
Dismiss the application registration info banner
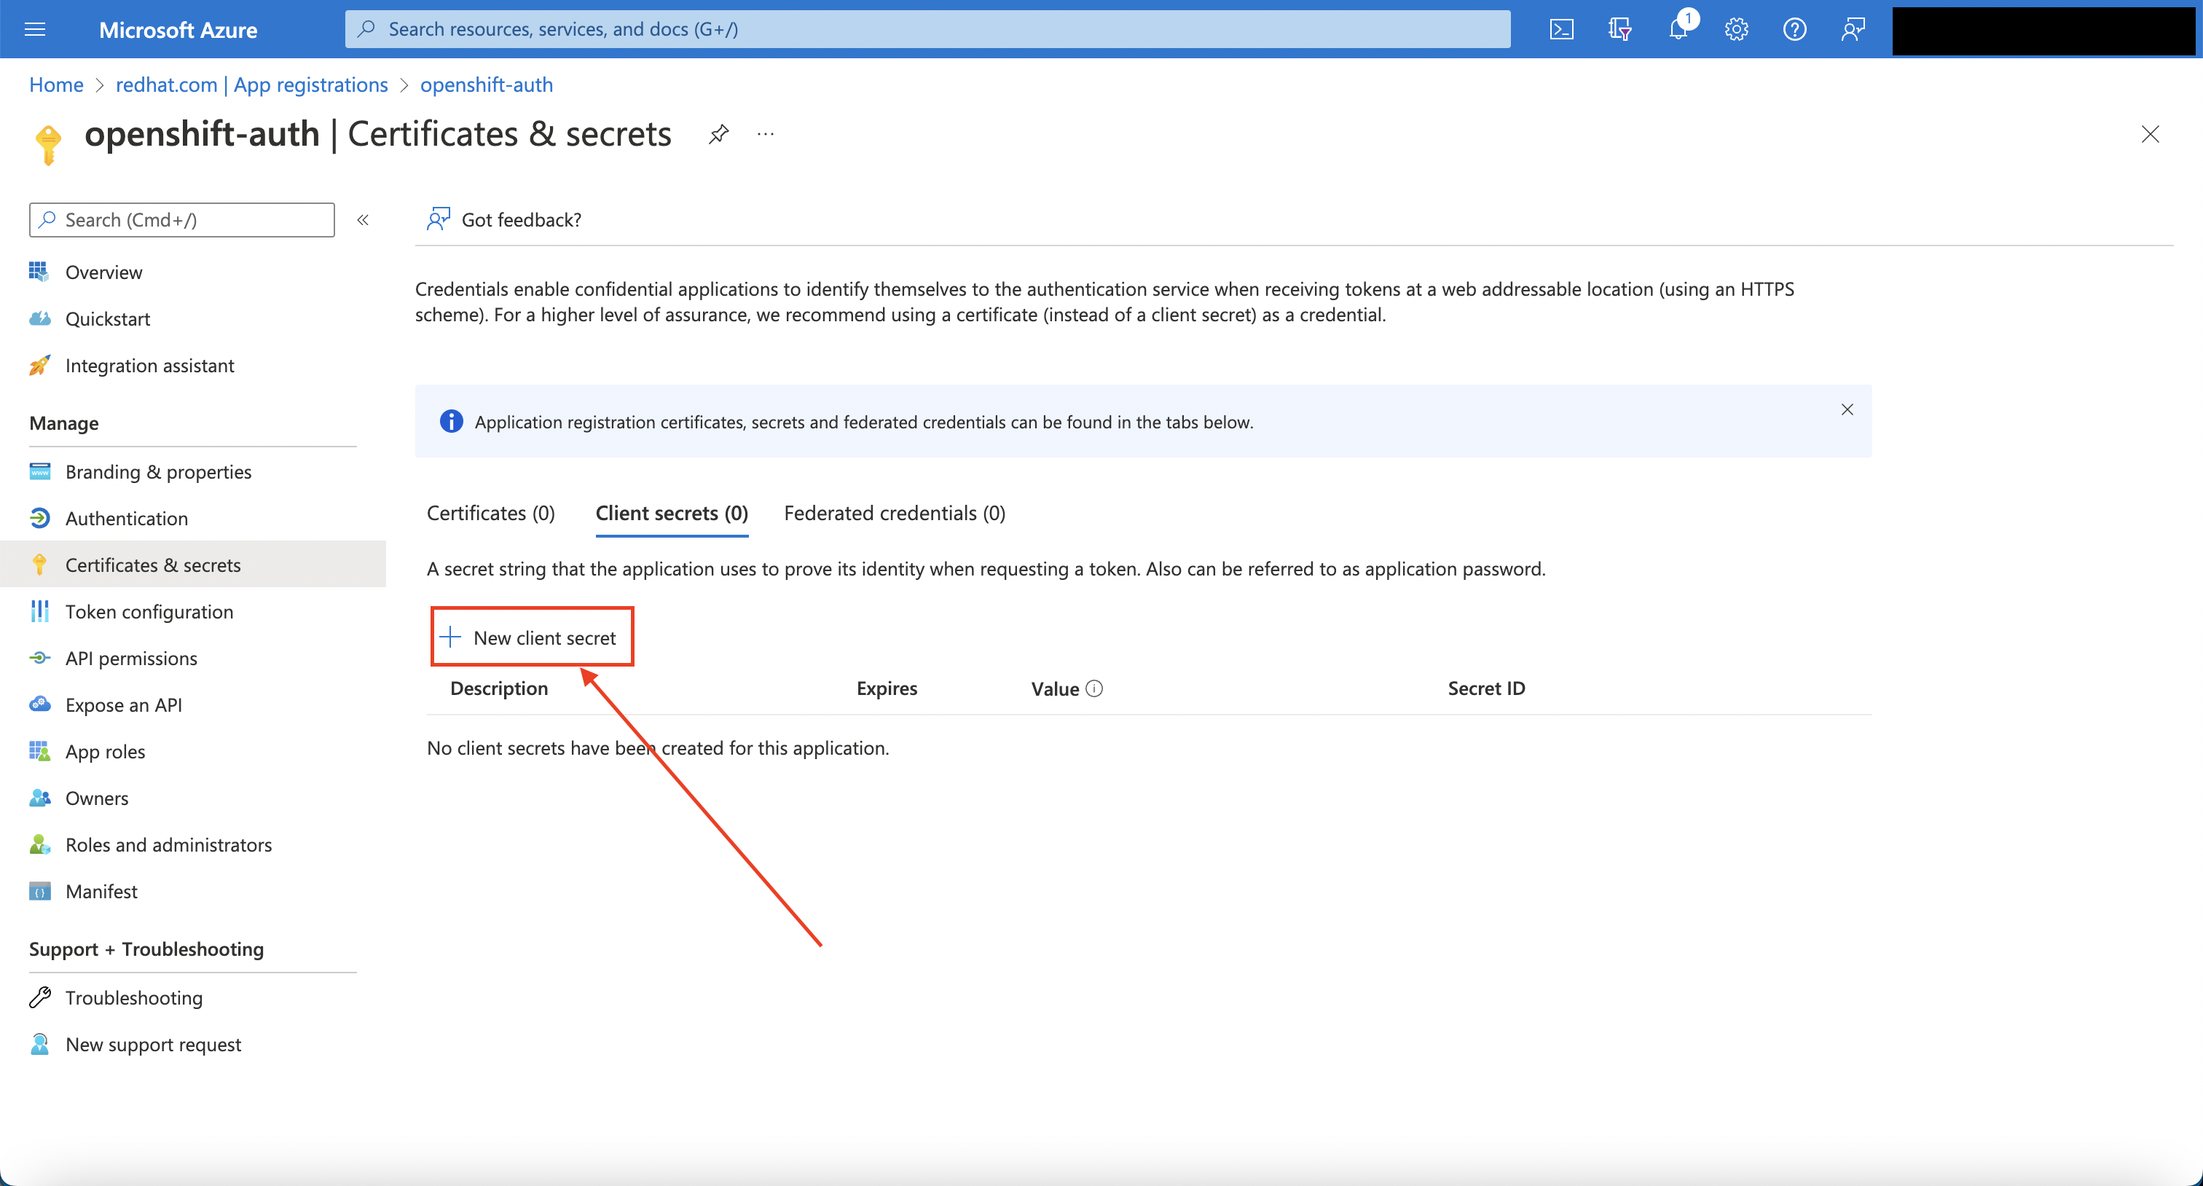point(1847,409)
